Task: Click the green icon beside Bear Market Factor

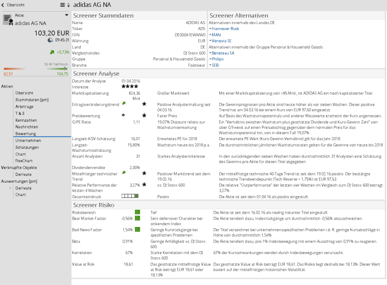Action: click(137, 218)
